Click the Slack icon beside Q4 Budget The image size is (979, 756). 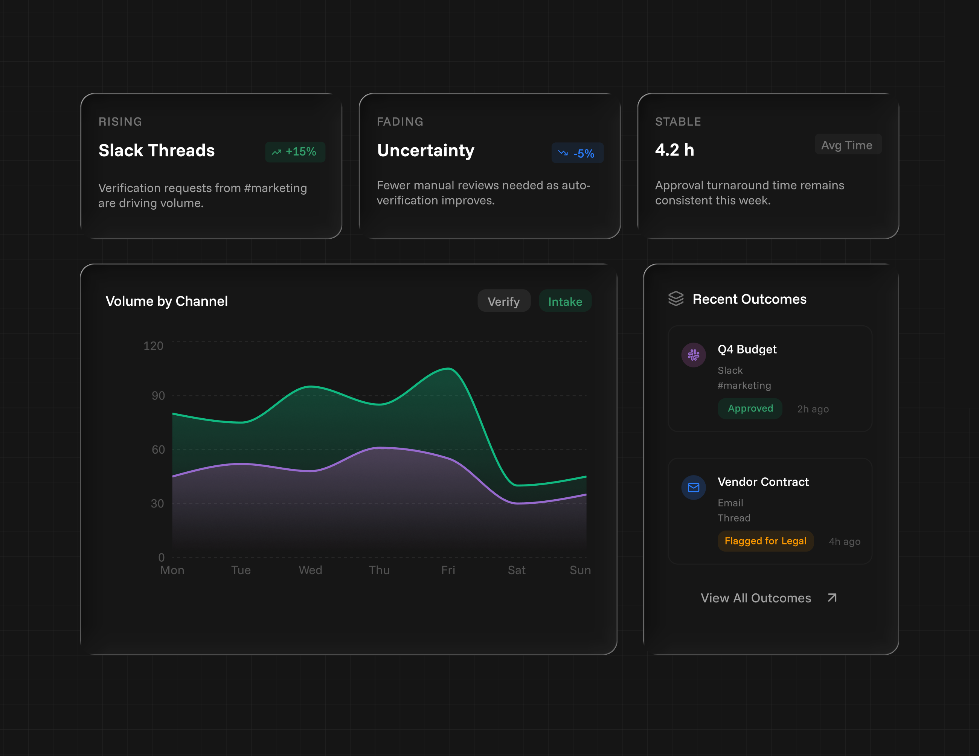point(694,355)
